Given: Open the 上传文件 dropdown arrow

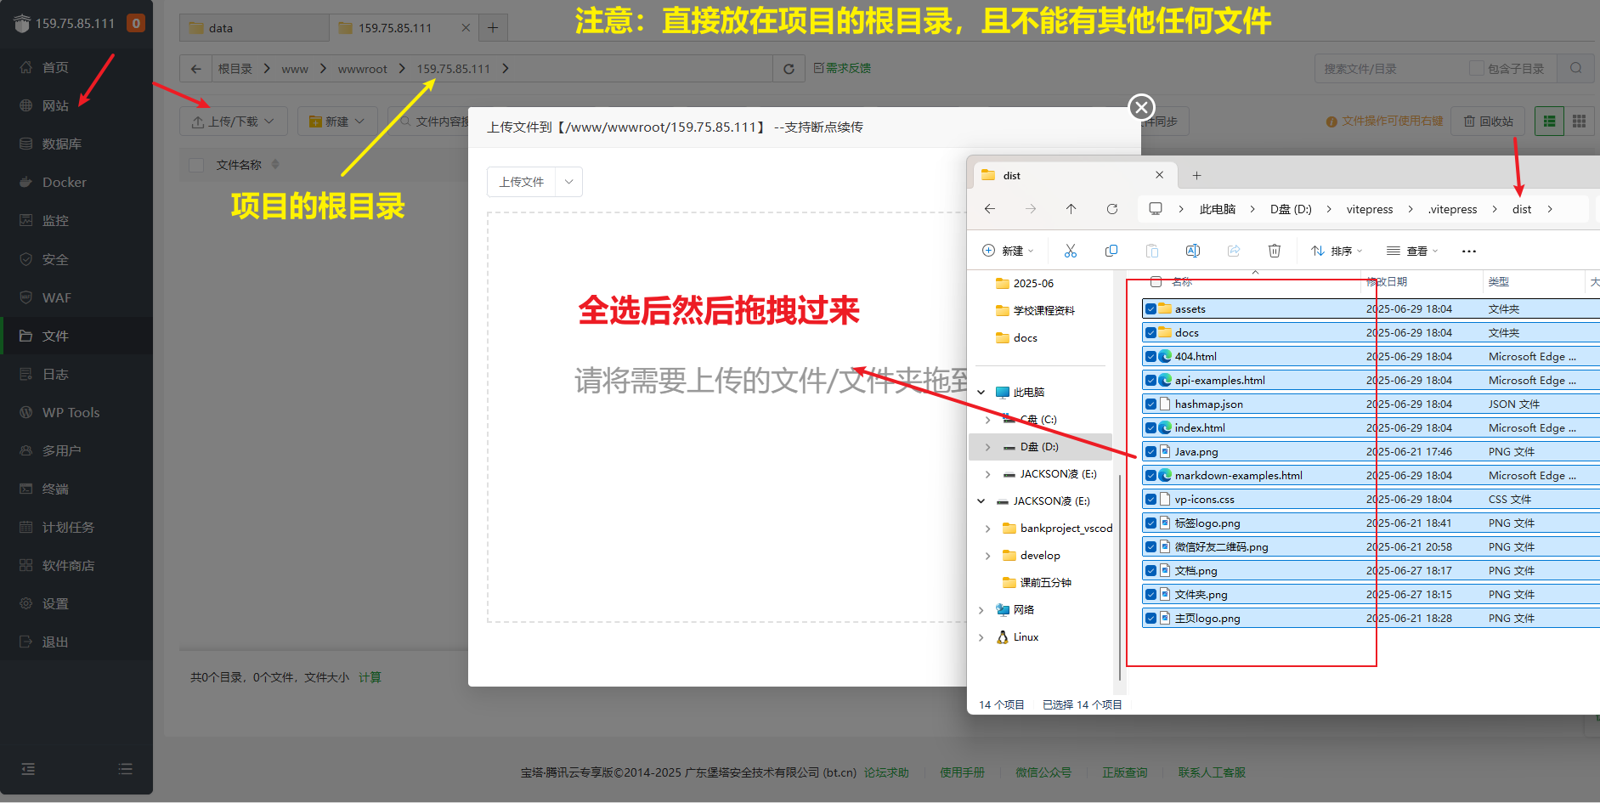Looking at the screenshot, I should 568,182.
